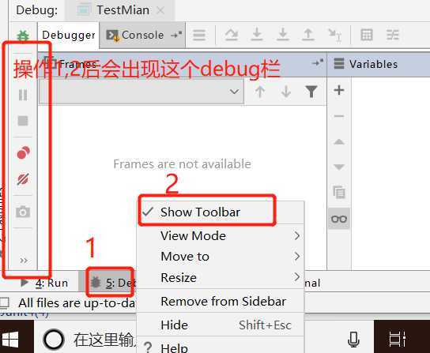Click the Frames filter funnel icon
Viewport: 430px width, 353px height.
click(311, 92)
